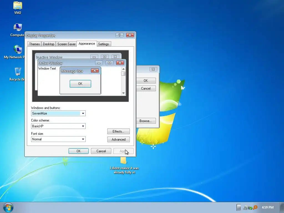Select the Recycle Bin desktop icon

[x=17, y=74]
